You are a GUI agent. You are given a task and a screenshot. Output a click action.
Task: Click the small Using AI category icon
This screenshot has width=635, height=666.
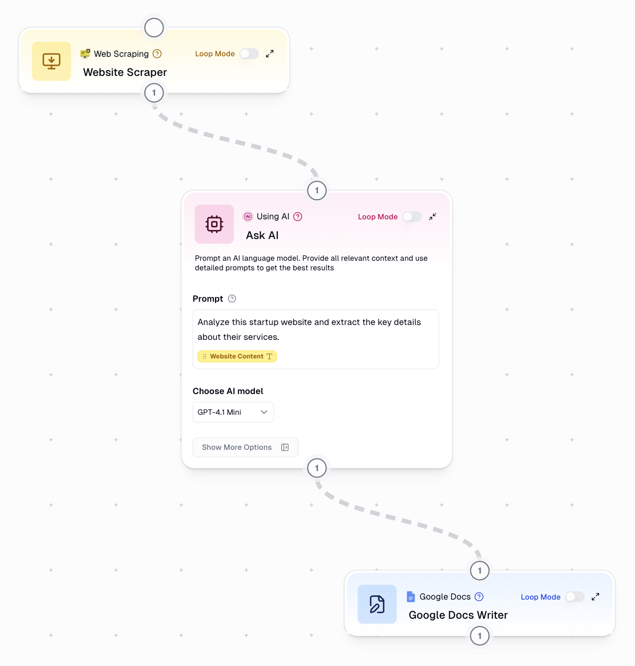click(248, 217)
